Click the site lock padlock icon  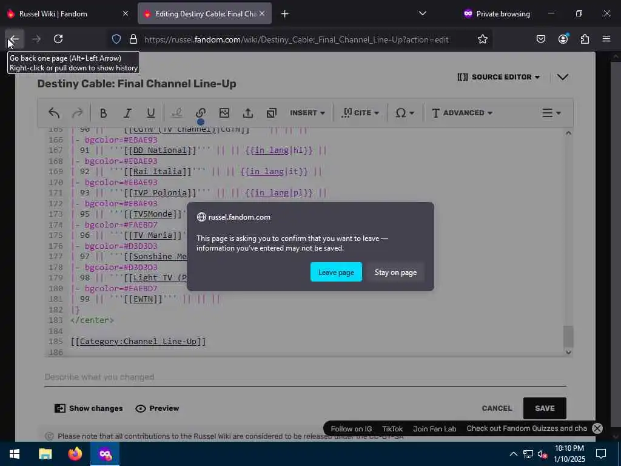pos(133,39)
